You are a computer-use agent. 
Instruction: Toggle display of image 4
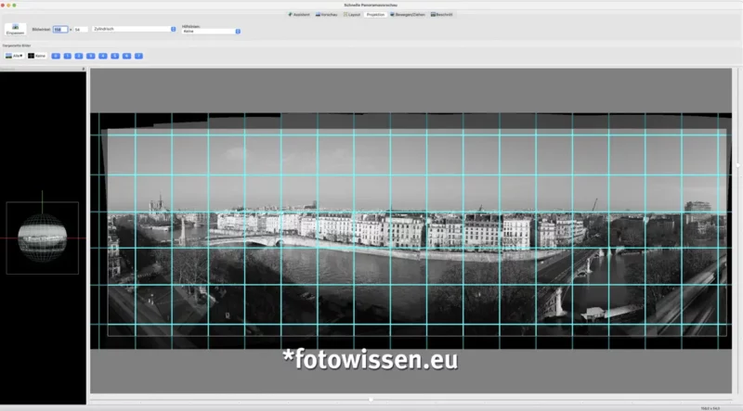[x=103, y=56]
